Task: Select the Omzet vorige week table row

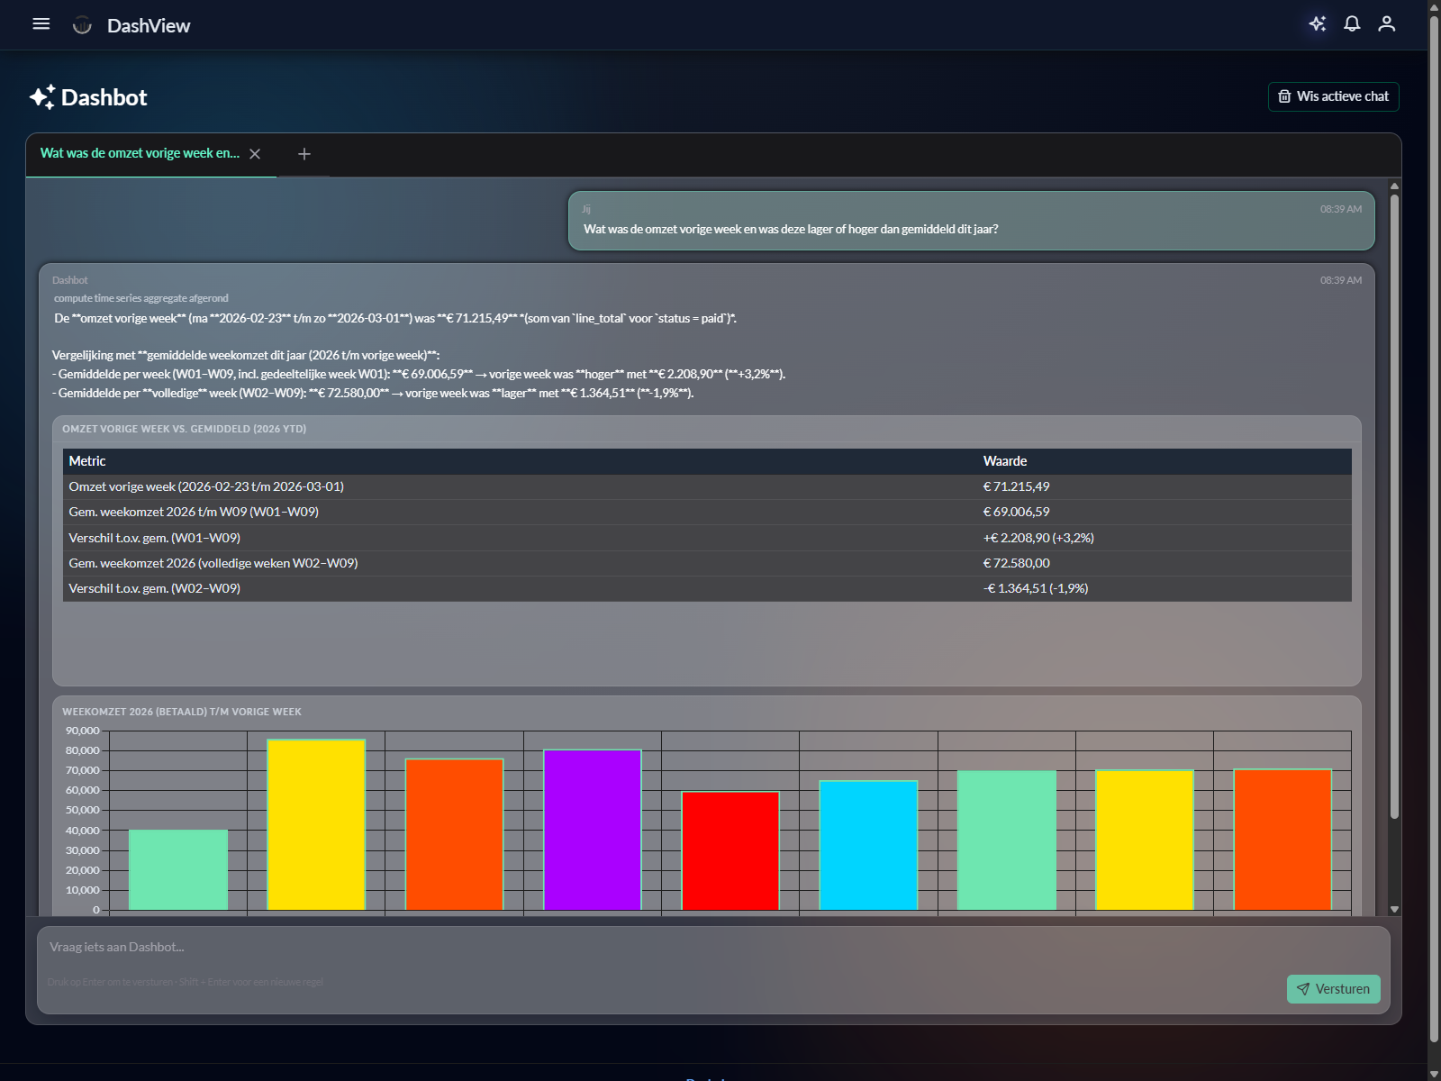Action: [x=707, y=486]
